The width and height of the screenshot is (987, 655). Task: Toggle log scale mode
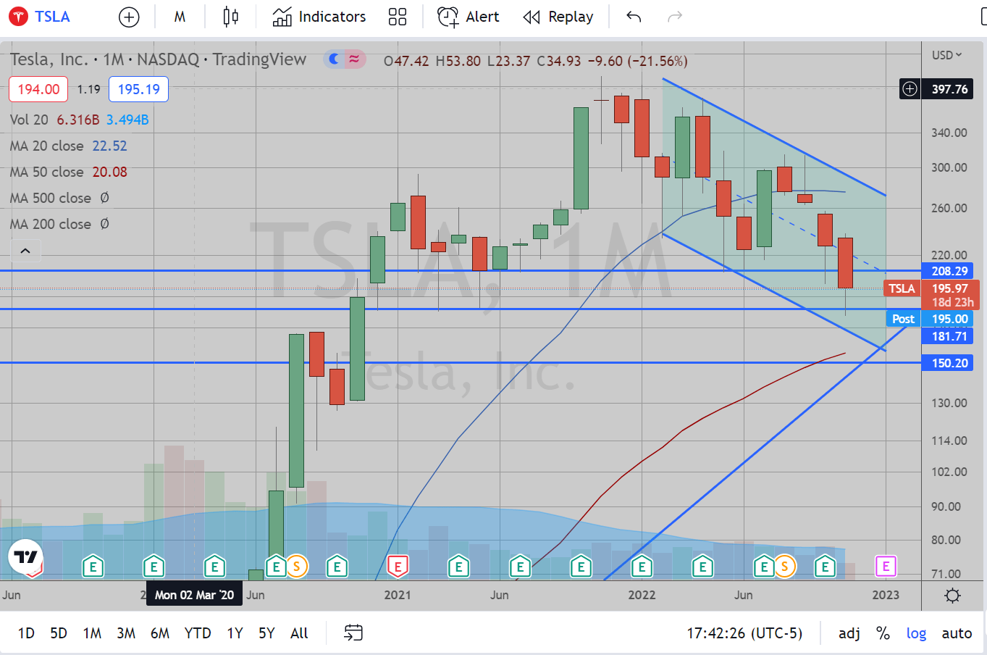pos(916,633)
